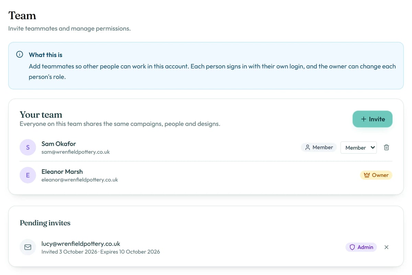Screen dimensions: 412x275
Task: Select the name Eleanor Marsh
Action: [62, 172]
